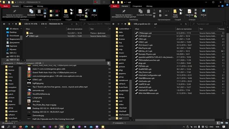
Task: Switch to Изглед tab in GTA VC window
Action: (x=40, y=6)
